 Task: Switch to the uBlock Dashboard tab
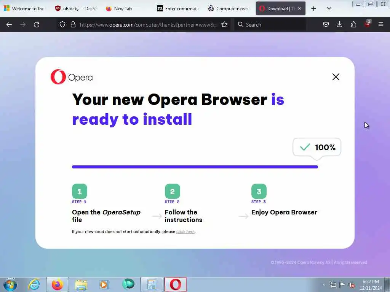click(x=76, y=8)
